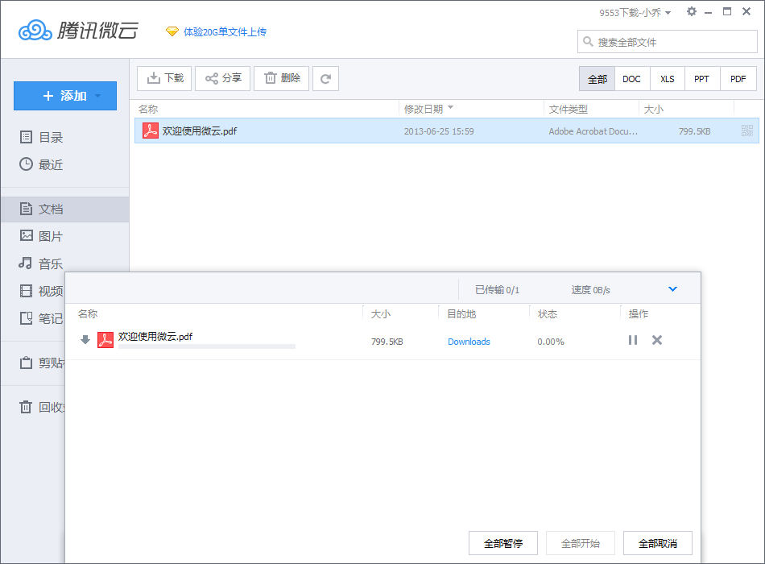This screenshot has height=564, width=765.
Task: Click the diamond VIP icon
Action: coord(172,31)
